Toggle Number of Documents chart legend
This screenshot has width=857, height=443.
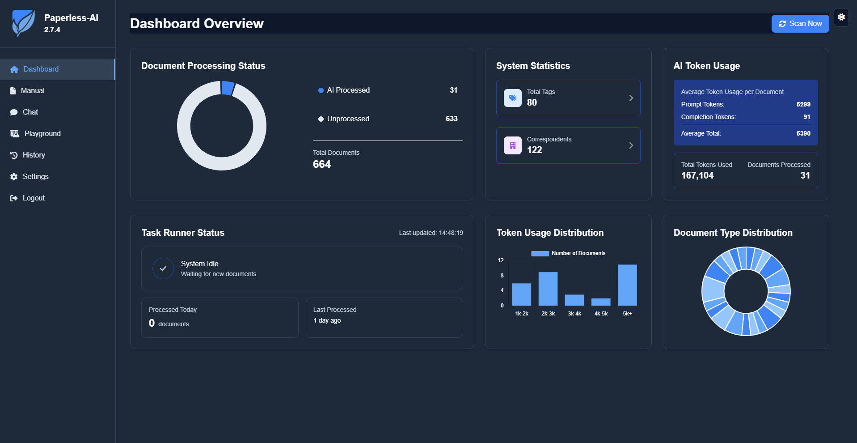click(x=568, y=253)
